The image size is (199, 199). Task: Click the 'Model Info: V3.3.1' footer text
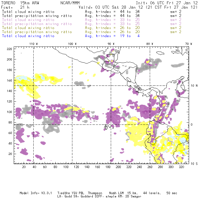[36, 193]
